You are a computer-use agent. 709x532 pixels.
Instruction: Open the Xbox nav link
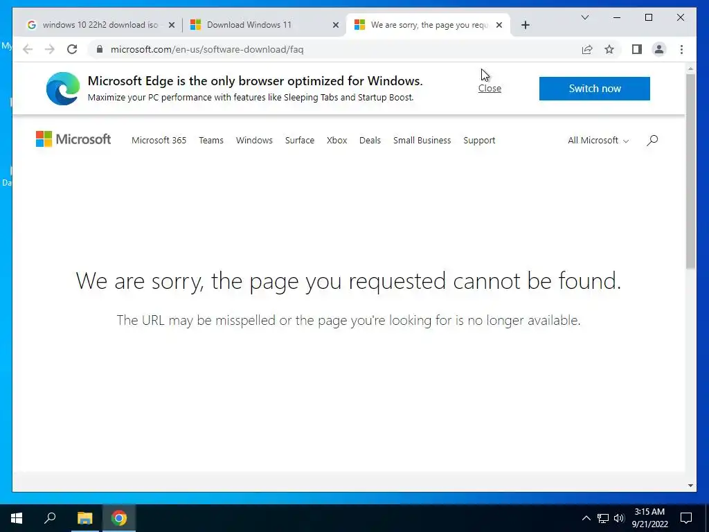point(337,140)
